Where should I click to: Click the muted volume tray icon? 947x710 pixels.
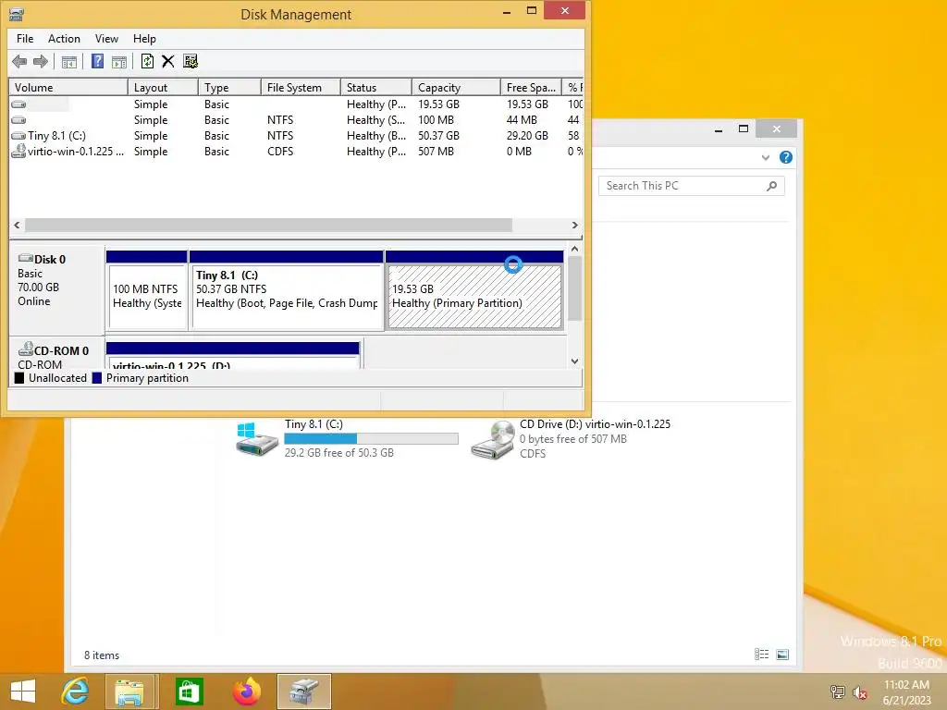click(860, 692)
